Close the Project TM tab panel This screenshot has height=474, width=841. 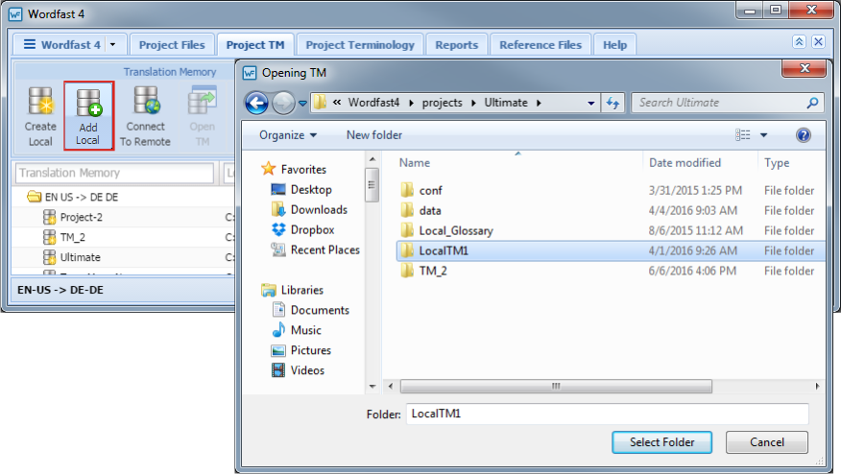tap(818, 42)
